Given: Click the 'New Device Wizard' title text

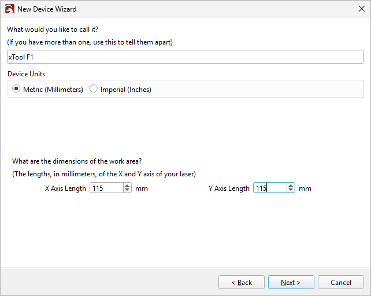Looking at the screenshot, I should pyautogui.click(x=47, y=9).
